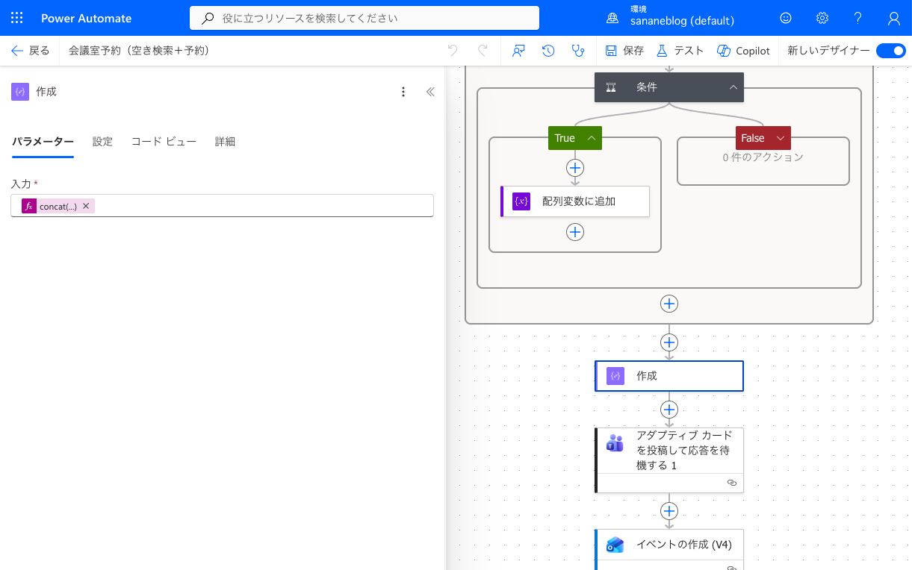Image resolution: width=912 pixels, height=570 pixels.
Task: Collapse the True branch
Action: click(x=592, y=138)
